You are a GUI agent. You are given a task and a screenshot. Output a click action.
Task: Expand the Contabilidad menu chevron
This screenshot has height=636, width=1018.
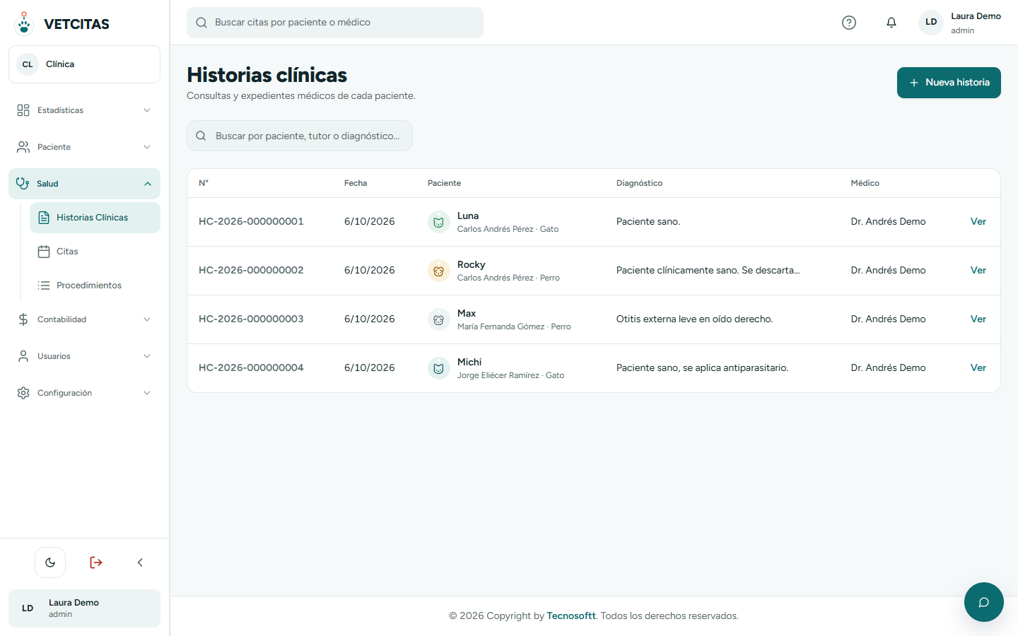coord(147,319)
